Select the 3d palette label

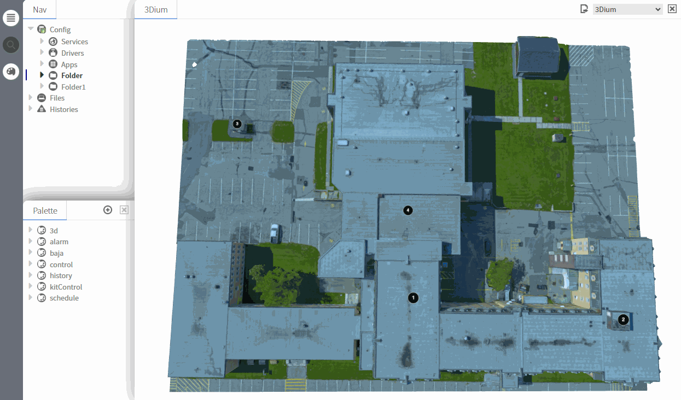[x=54, y=231]
